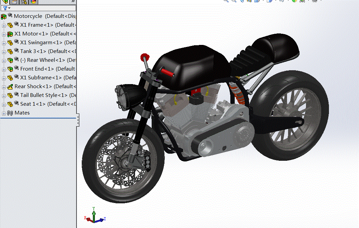Select the Tail Bullet Style<1> row text
Screen dimensions: 359x228
pyautogui.click(x=48, y=95)
